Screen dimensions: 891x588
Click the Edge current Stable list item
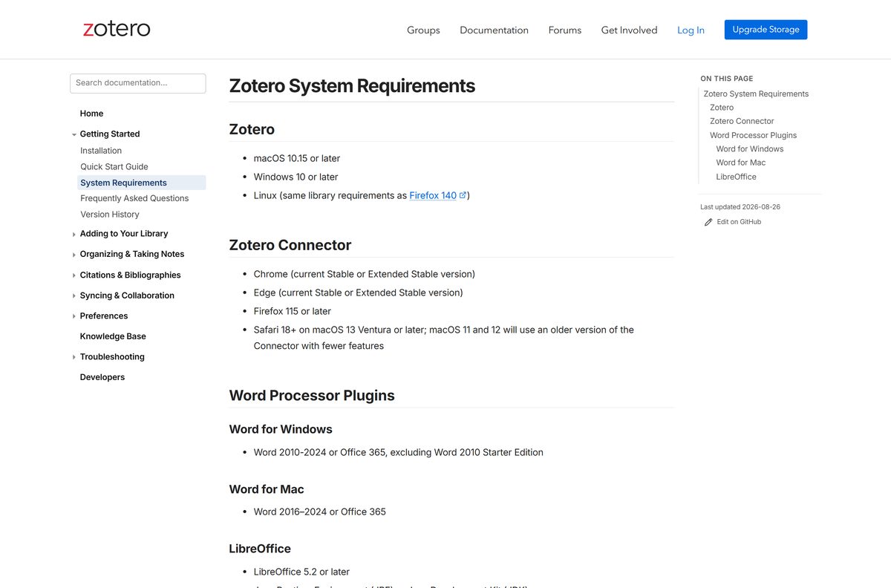(x=358, y=293)
